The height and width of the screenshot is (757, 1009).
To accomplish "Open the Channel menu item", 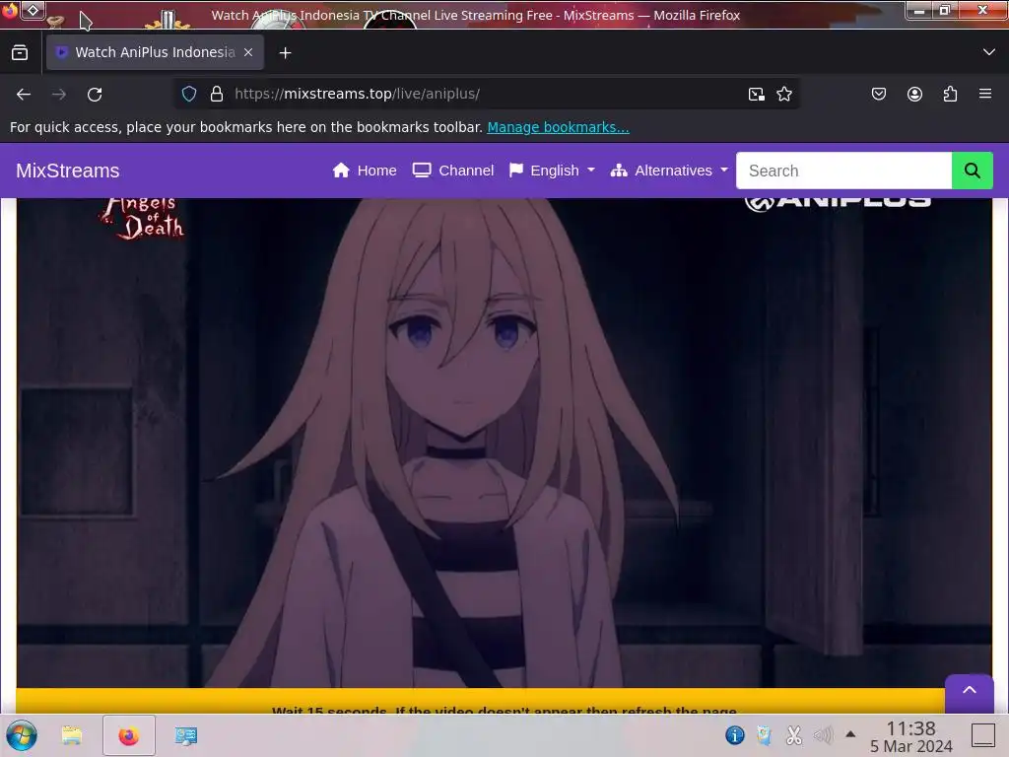I will (x=453, y=171).
